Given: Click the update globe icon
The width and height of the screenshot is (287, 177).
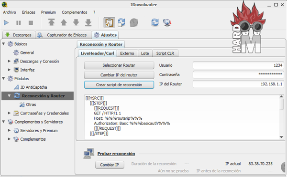Looking at the screenshot, I should (x=167, y=22).
